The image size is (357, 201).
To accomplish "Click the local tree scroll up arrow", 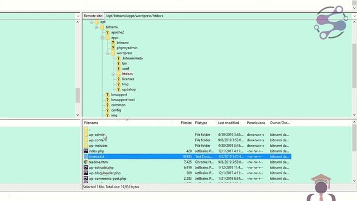I will coord(78,22).
